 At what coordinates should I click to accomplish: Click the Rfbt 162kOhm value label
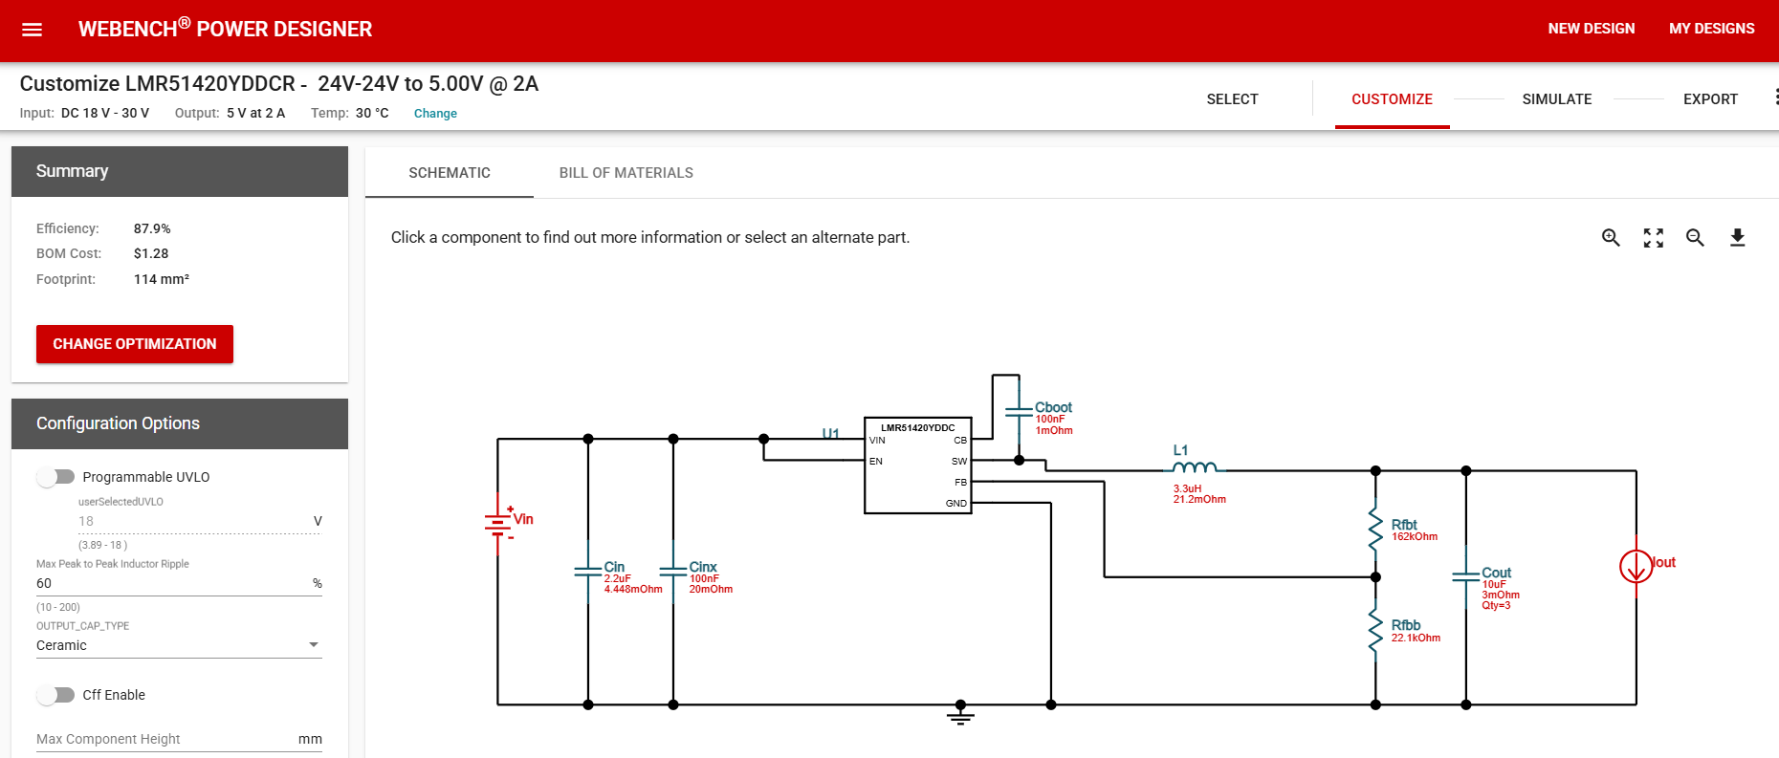(x=1415, y=537)
